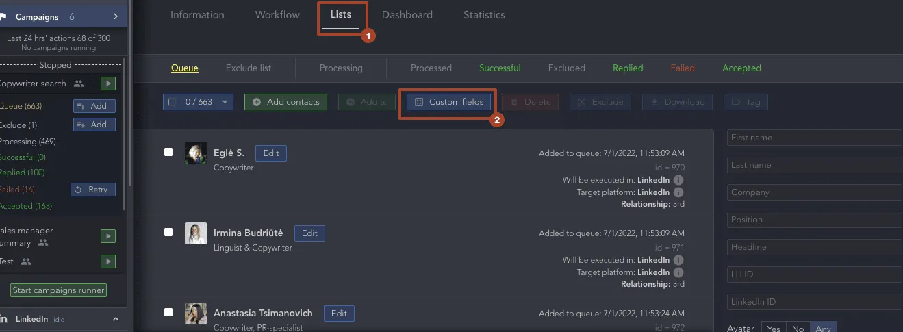Focus the Position filter field

[x=815, y=220]
